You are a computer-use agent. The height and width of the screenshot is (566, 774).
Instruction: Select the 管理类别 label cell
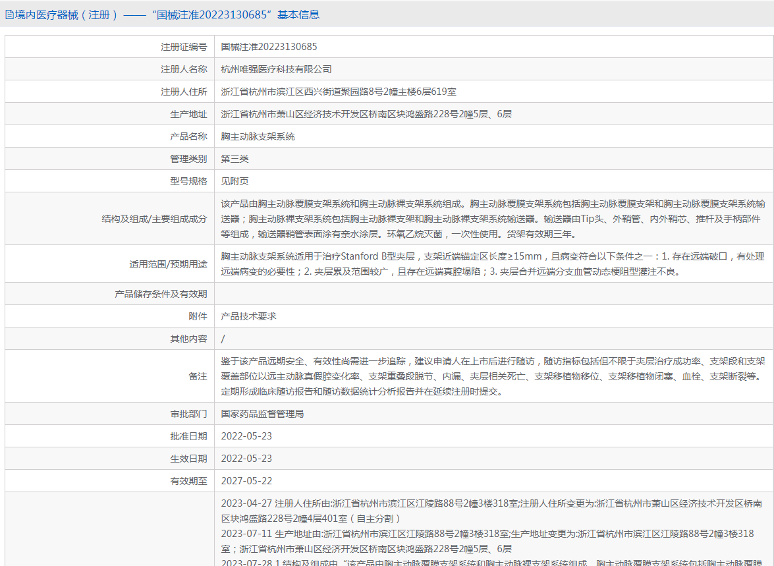pos(188,159)
